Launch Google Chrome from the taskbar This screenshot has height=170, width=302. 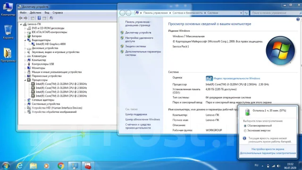tap(61, 166)
